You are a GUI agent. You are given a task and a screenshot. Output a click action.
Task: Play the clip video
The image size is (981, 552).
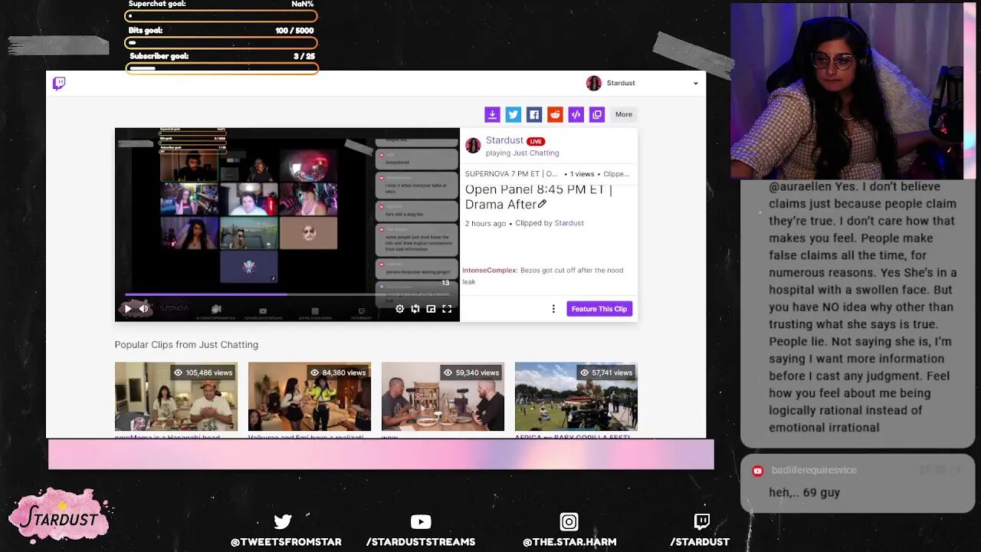coord(128,309)
